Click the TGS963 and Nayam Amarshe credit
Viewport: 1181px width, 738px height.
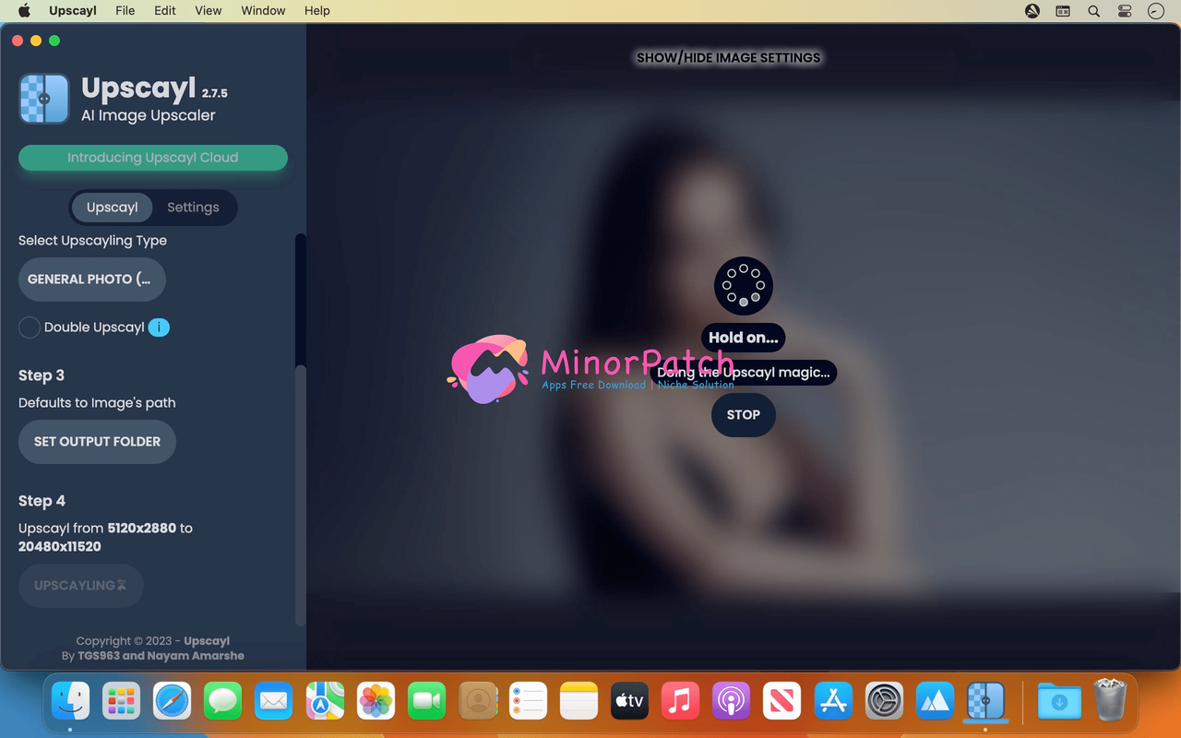161,656
